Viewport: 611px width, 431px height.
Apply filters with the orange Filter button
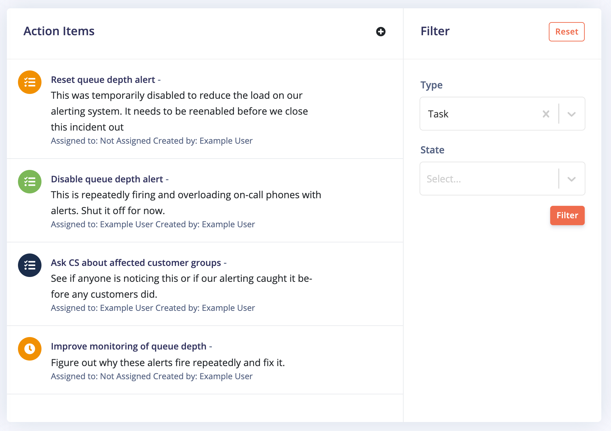coord(567,215)
